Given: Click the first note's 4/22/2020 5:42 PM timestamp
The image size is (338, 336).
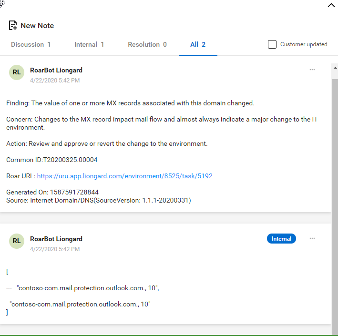Looking at the screenshot, I should pos(55,81).
